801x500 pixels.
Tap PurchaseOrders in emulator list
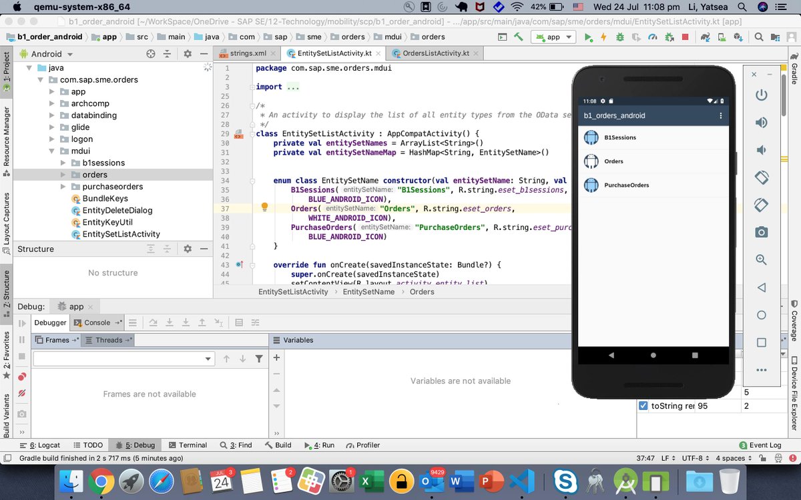tap(653, 185)
